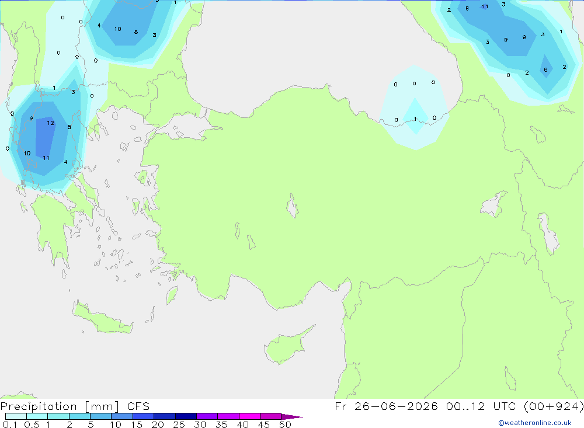This screenshot has width=584, height=428.
Task: Pick the 30–35 mm purple legend swatch
Action: (x=207, y=416)
